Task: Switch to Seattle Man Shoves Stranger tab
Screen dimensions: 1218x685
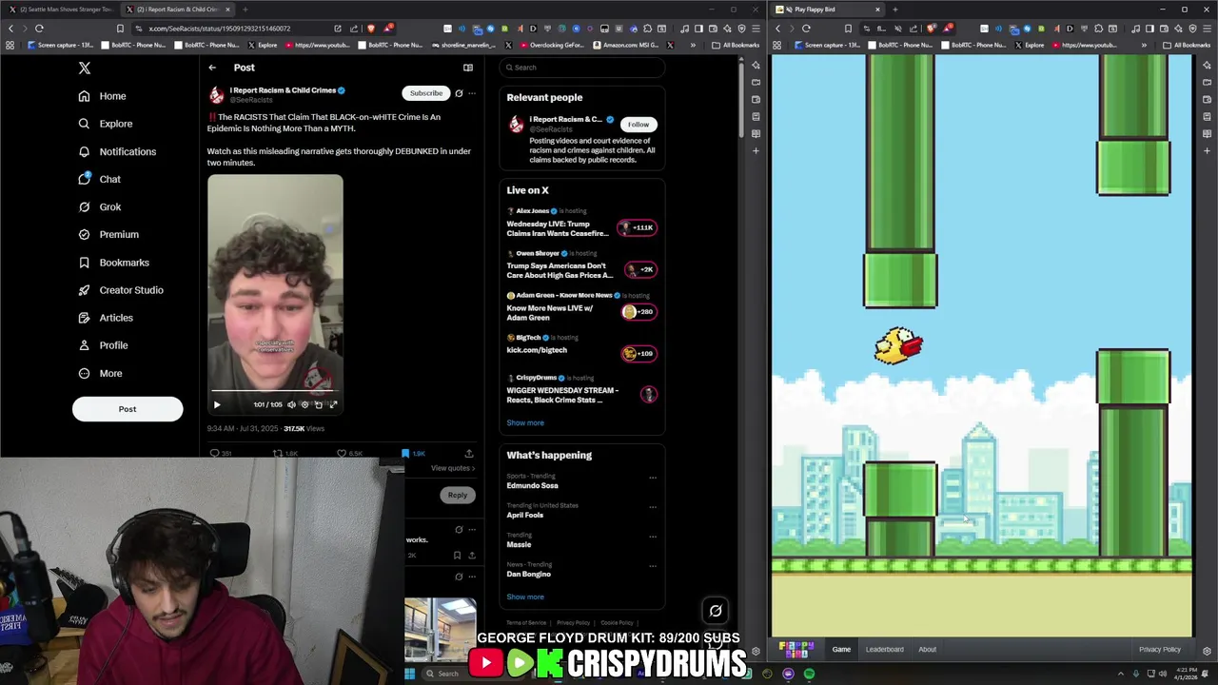Action: tap(62, 10)
